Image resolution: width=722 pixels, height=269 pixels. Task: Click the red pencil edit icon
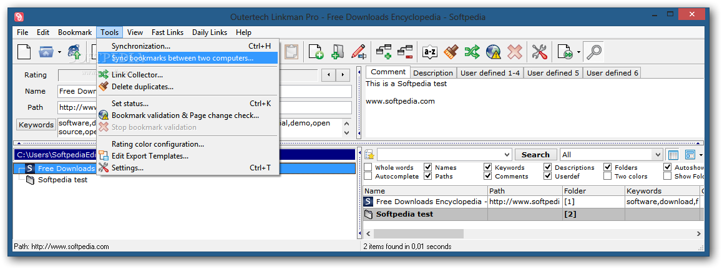tap(359, 52)
